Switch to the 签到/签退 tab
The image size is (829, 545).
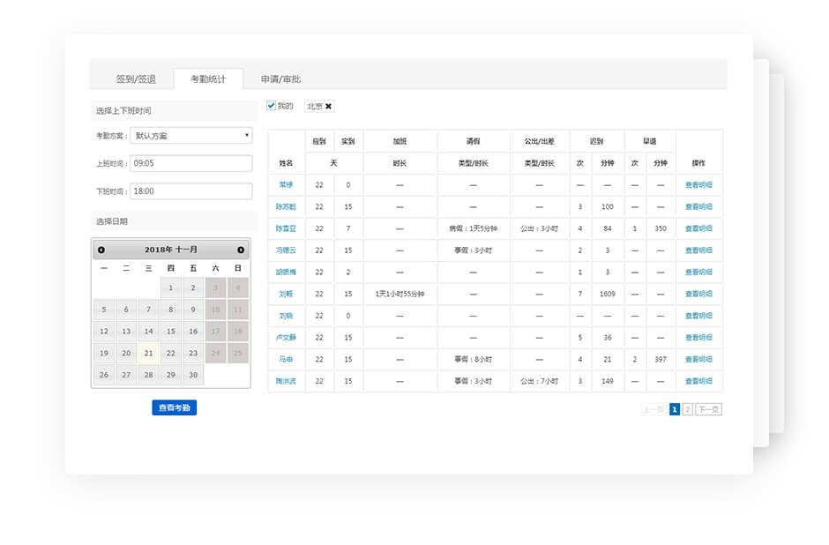pos(136,79)
